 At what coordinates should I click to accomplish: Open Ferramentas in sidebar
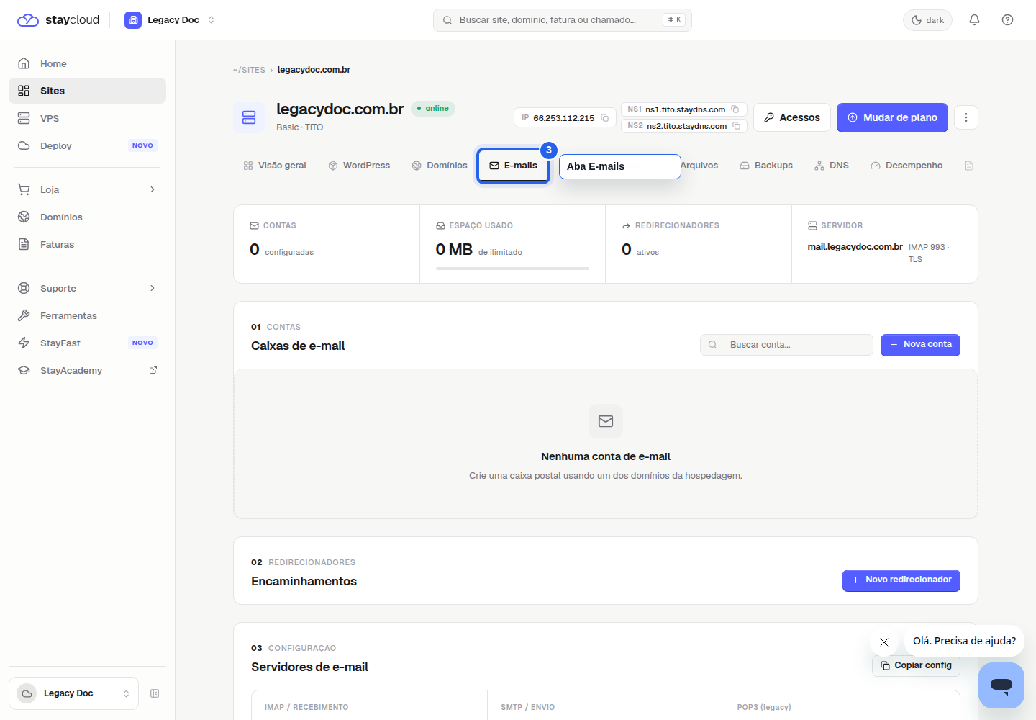click(x=87, y=315)
